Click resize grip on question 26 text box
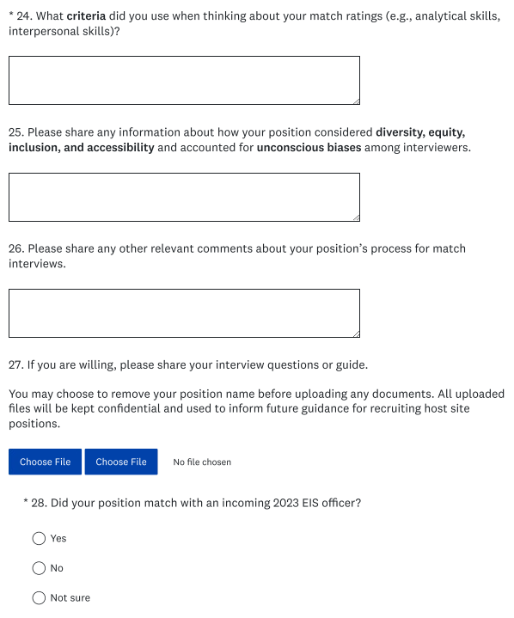The width and height of the screenshot is (514, 618). [x=357, y=334]
